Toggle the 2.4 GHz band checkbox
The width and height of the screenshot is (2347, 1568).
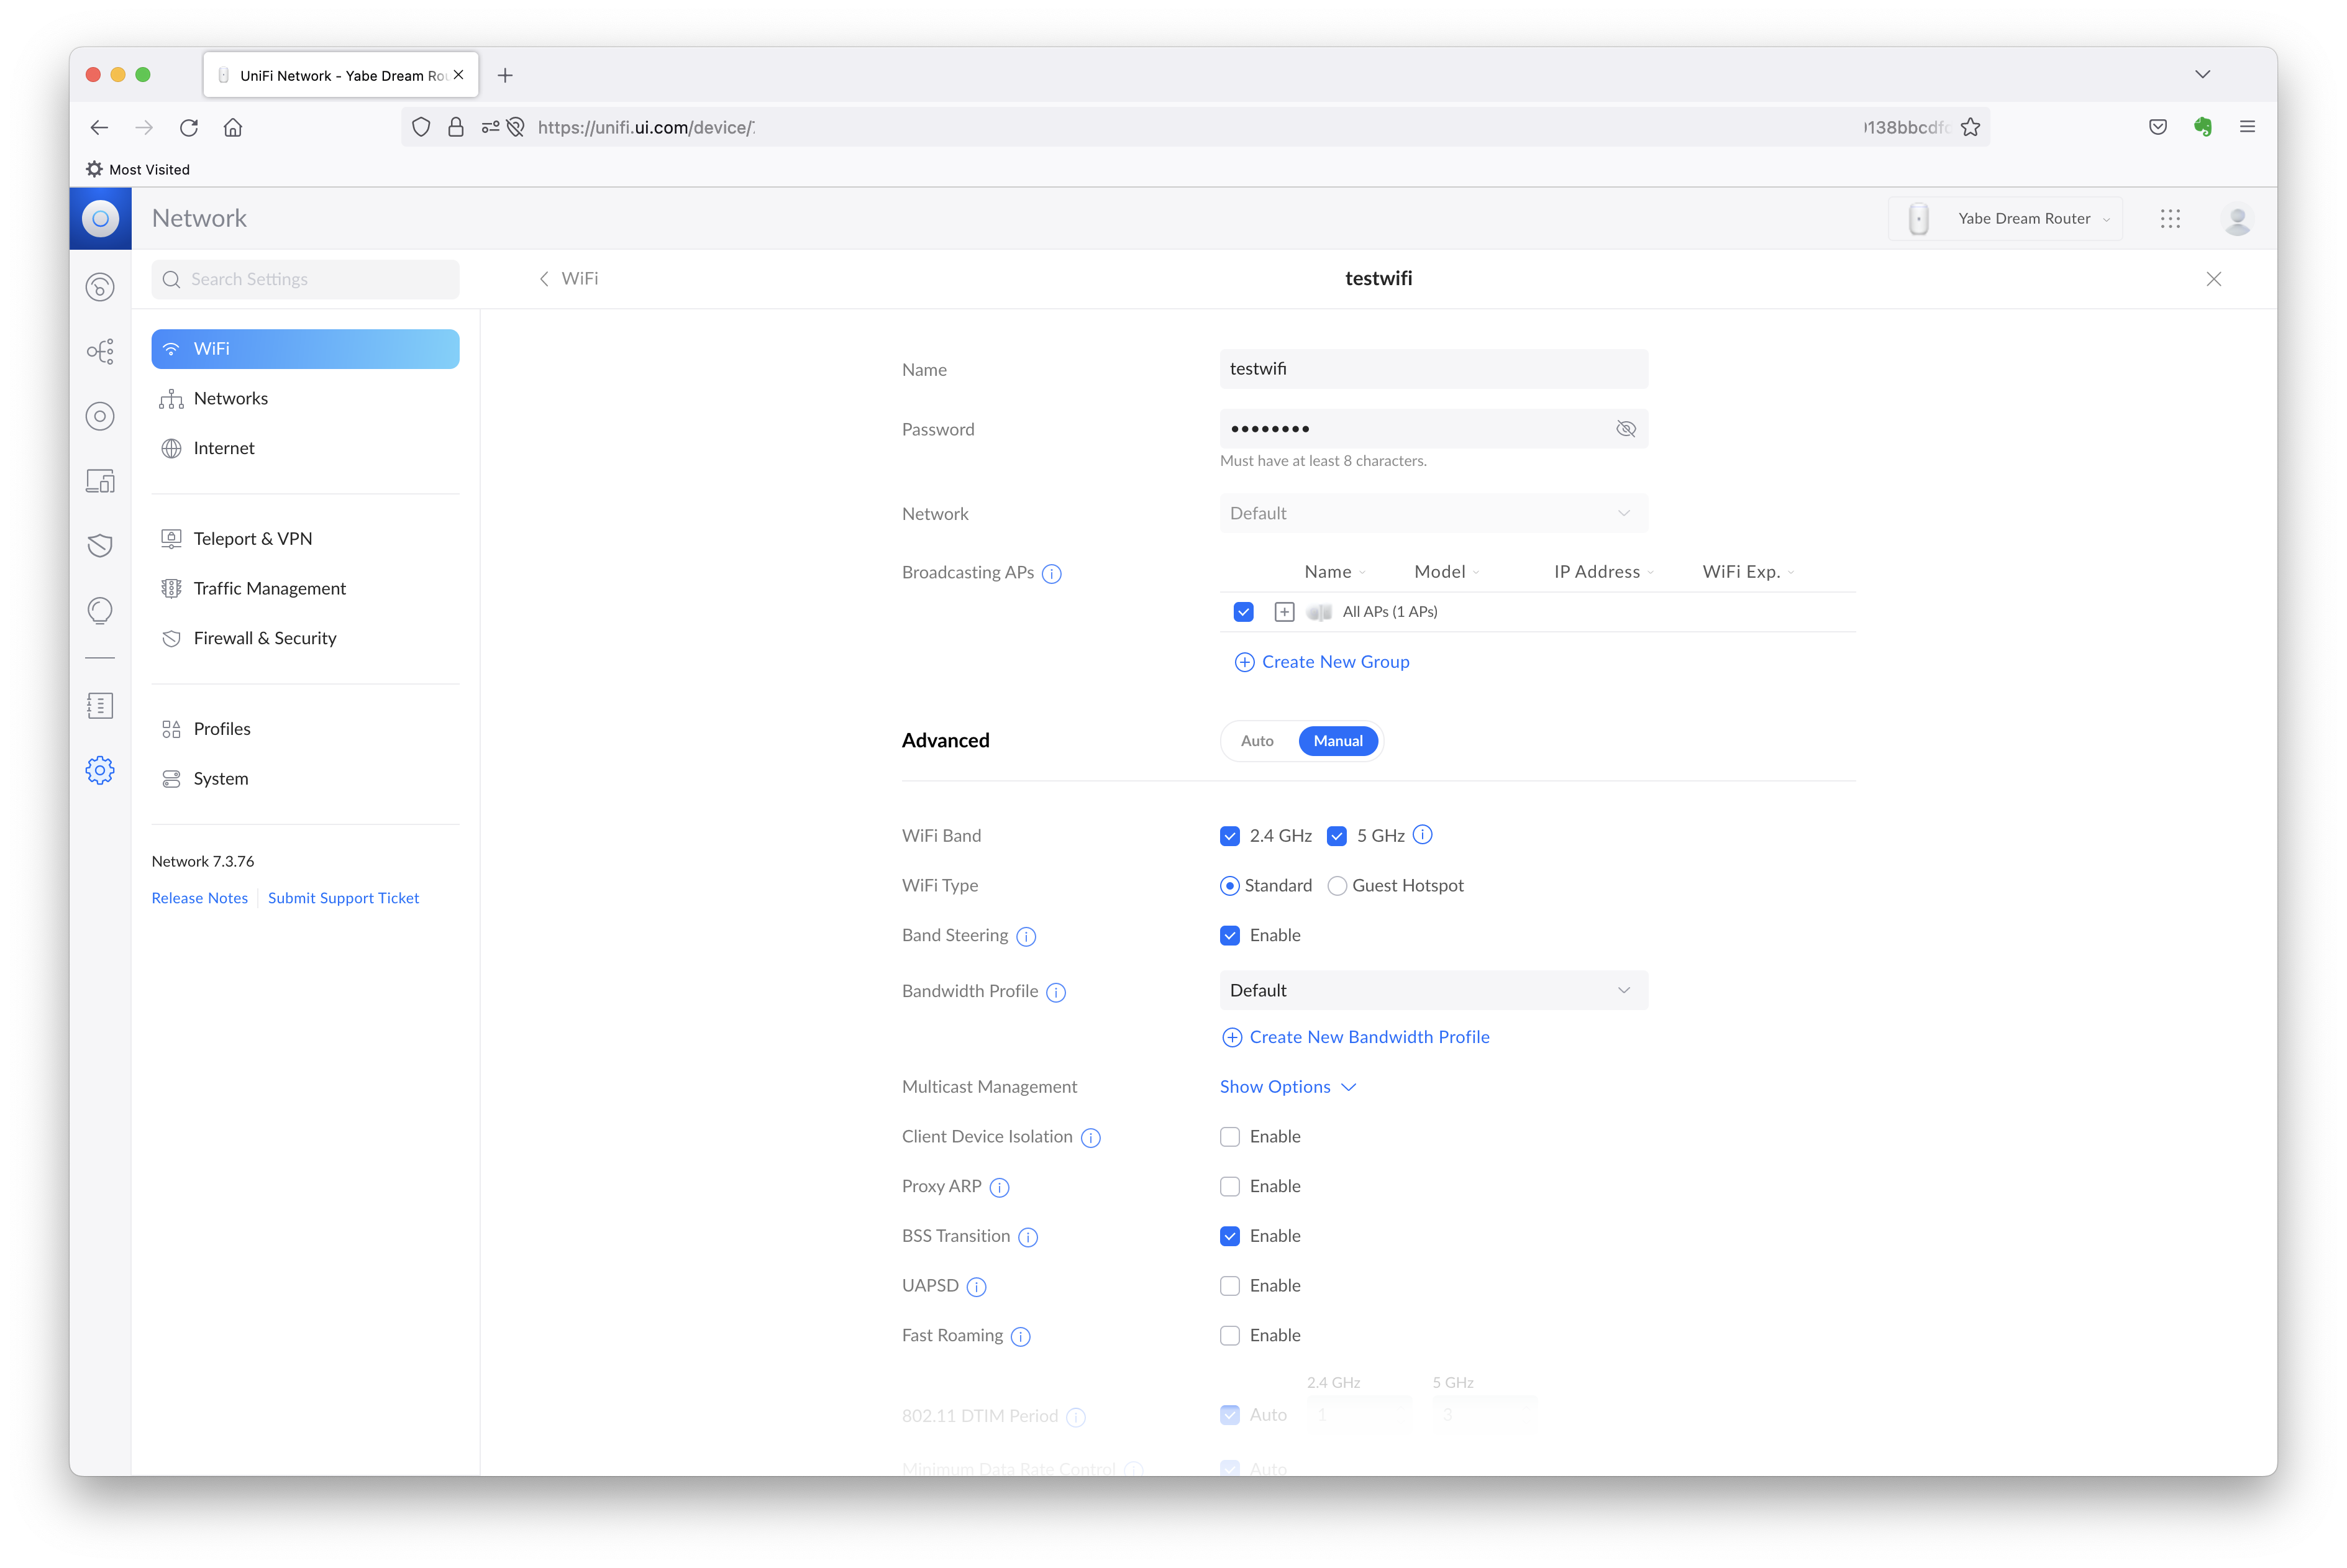click(1230, 836)
